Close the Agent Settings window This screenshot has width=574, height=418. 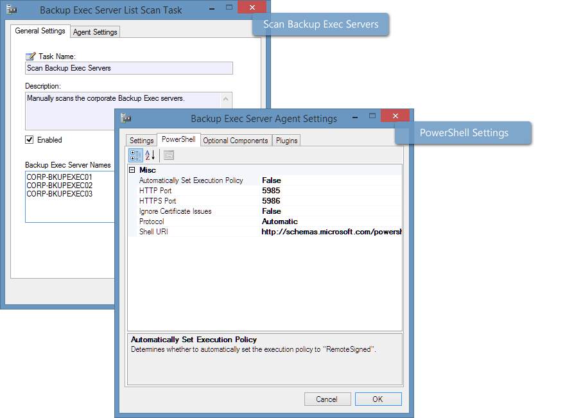point(396,116)
